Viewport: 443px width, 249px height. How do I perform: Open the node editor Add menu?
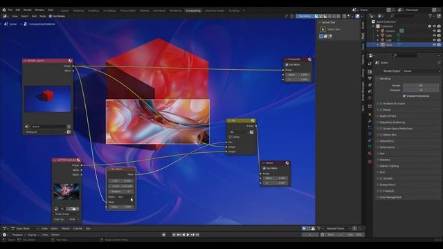pos(34,16)
